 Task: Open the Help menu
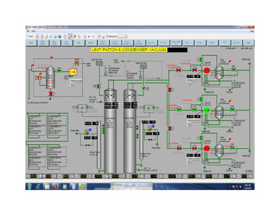point(252,31)
